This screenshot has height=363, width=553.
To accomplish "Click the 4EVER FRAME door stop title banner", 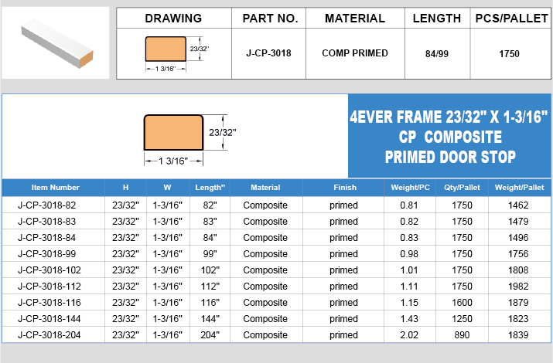I will pos(449,136).
